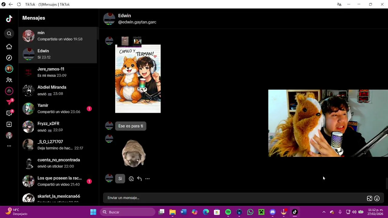Click the send image icon in message bar
The image size is (388, 218).
pyautogui.click(x=370, y=198)
